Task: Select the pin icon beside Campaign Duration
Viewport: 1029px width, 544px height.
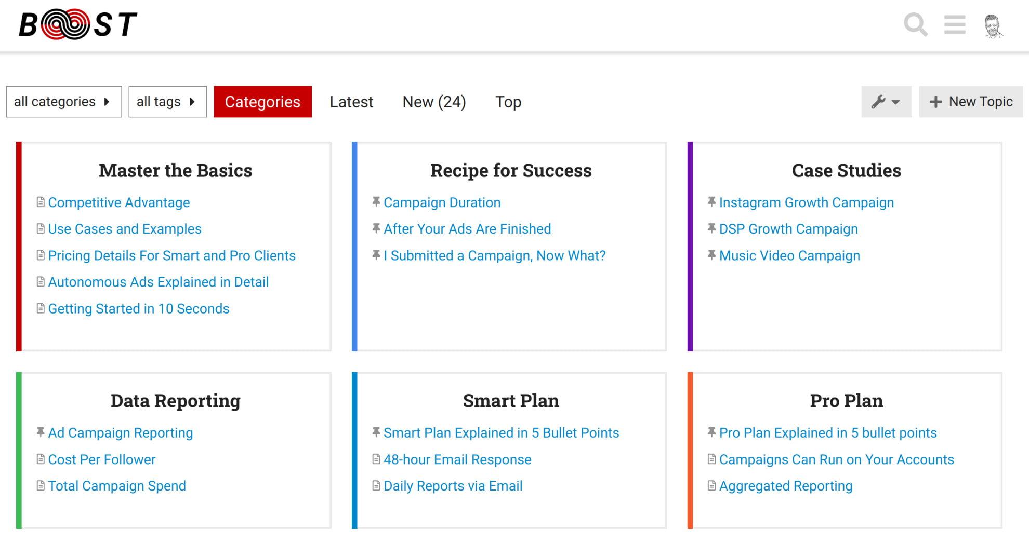Action: pos(376,202)
